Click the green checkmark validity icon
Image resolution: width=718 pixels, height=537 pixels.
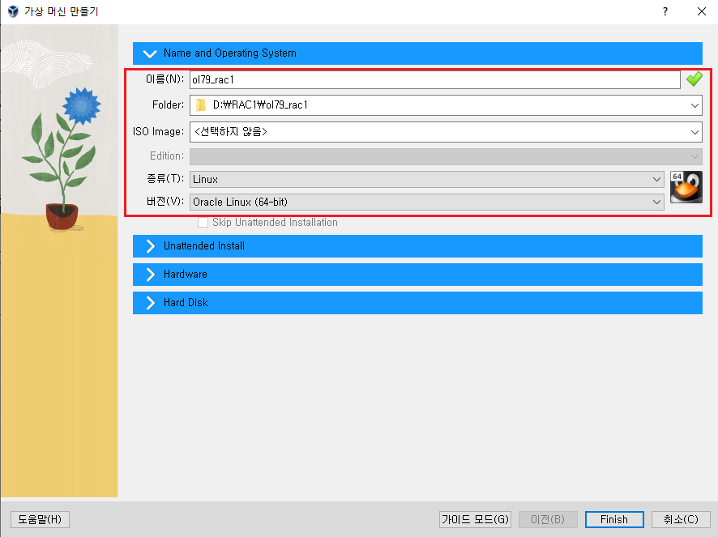pos(694,79)
